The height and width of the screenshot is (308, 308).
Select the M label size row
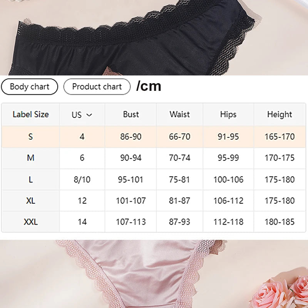154,158
